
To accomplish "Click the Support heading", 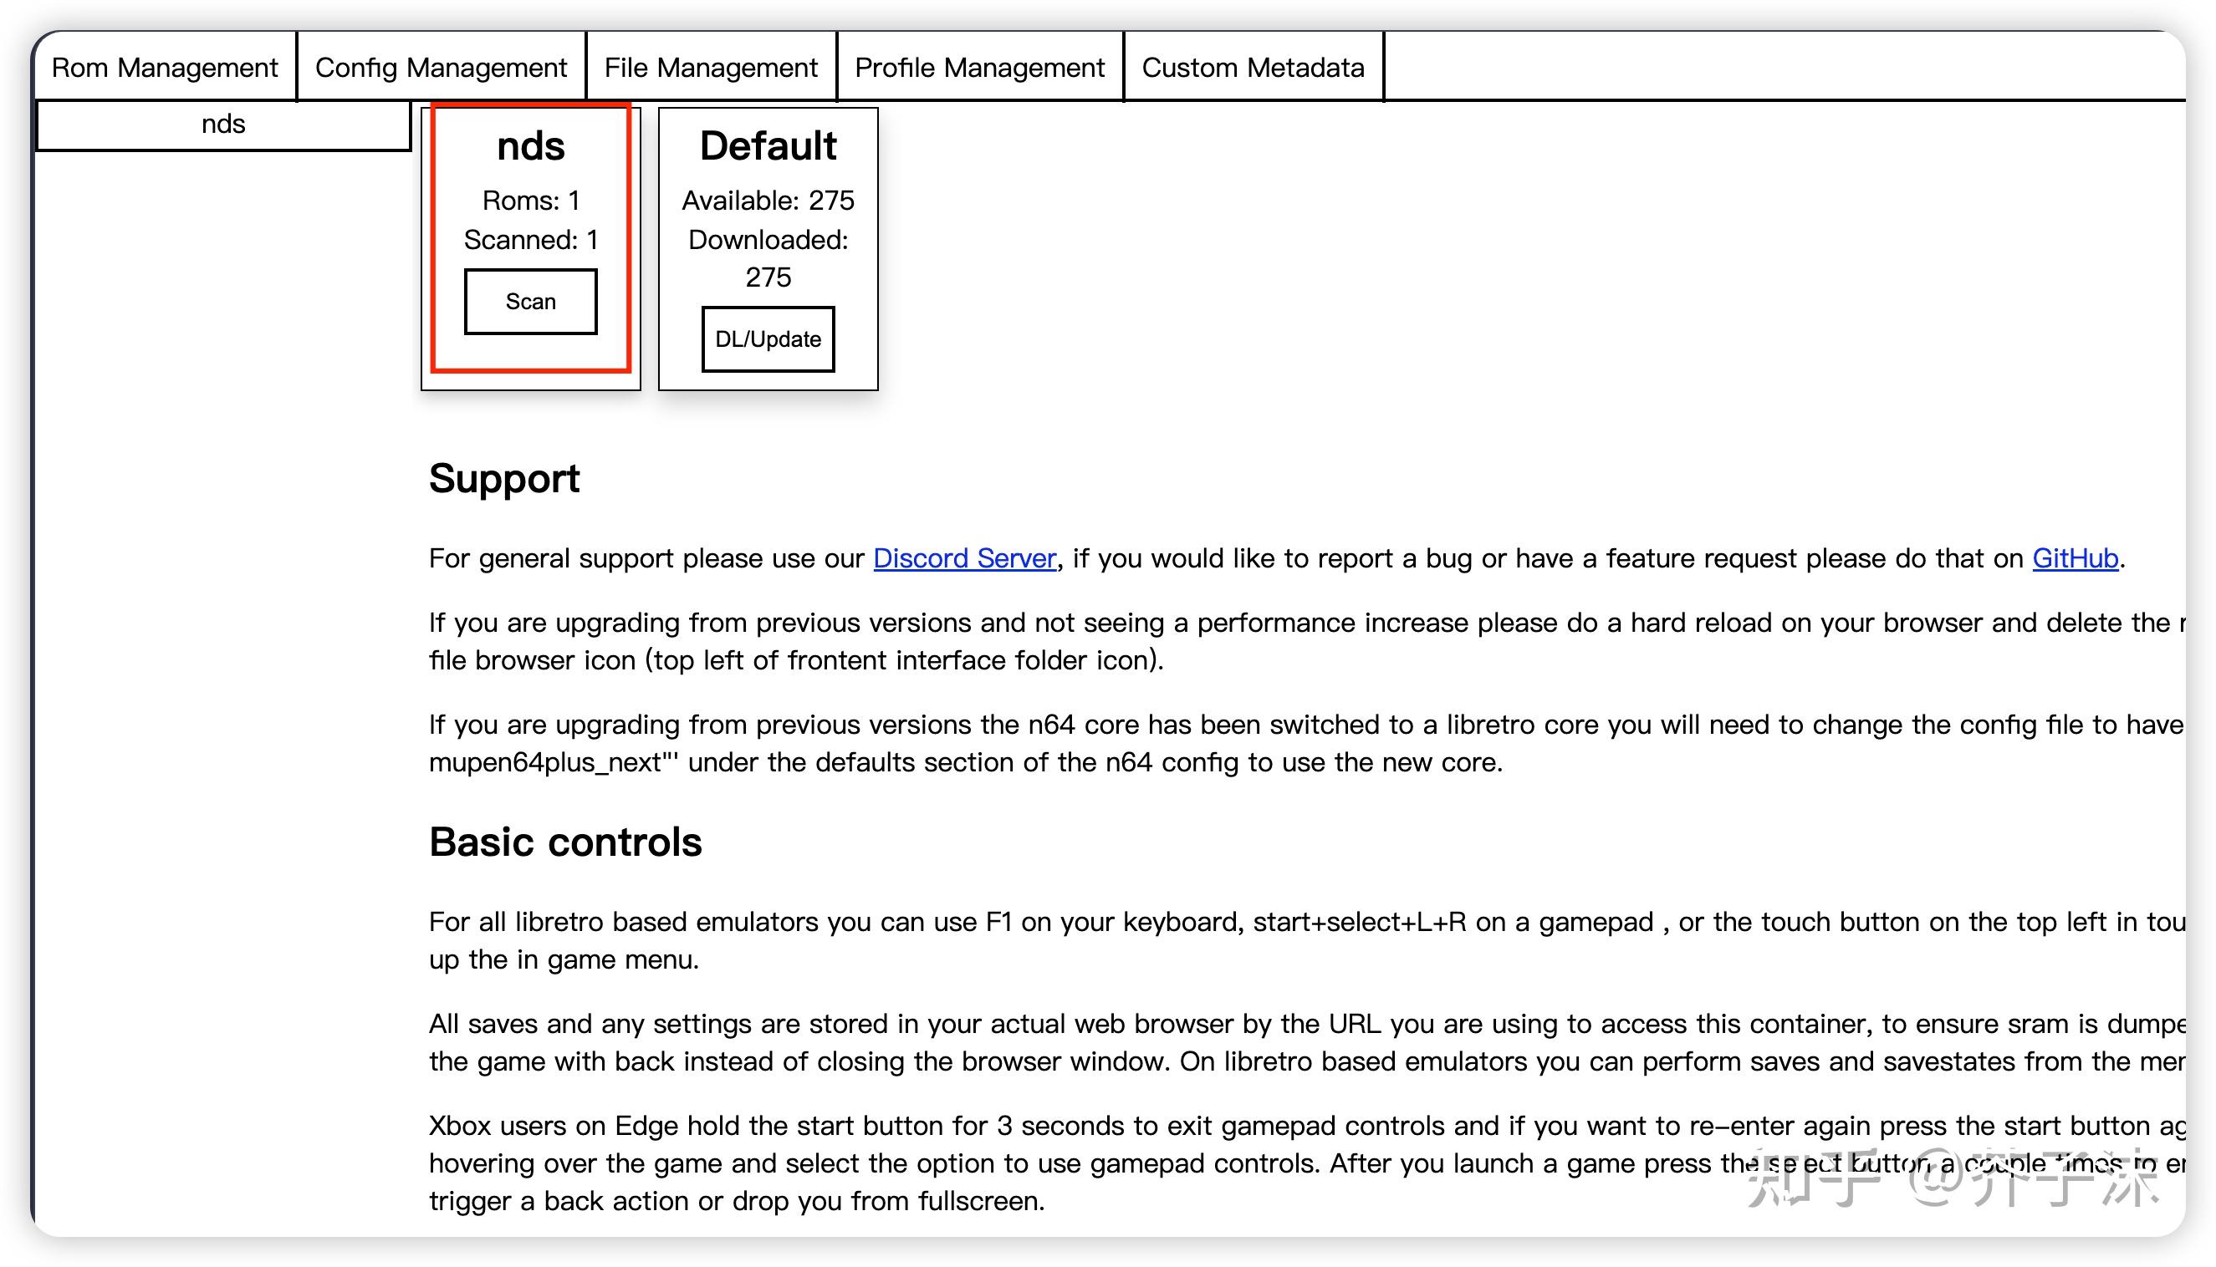I will point(504,479).
